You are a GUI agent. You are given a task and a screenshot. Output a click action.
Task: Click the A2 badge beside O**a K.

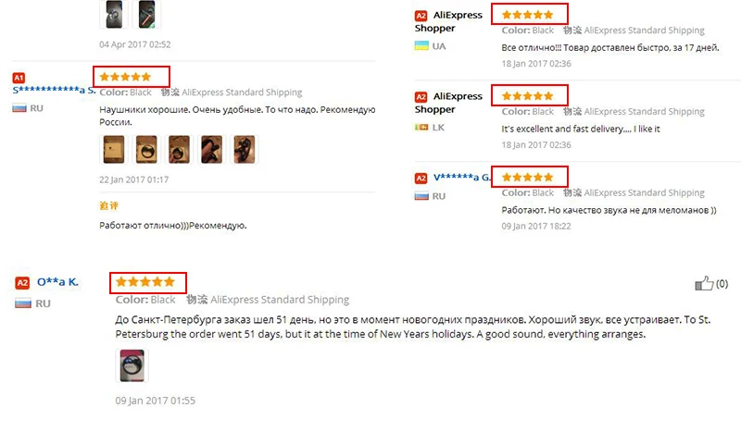tap(22, 283)
